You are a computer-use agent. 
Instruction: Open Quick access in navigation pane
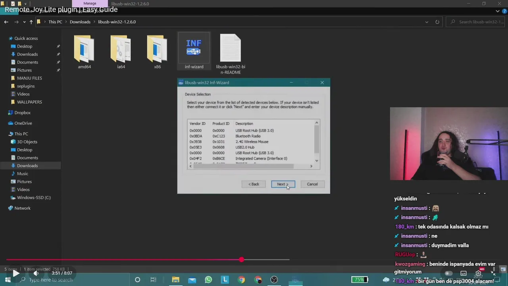[26, 39]
